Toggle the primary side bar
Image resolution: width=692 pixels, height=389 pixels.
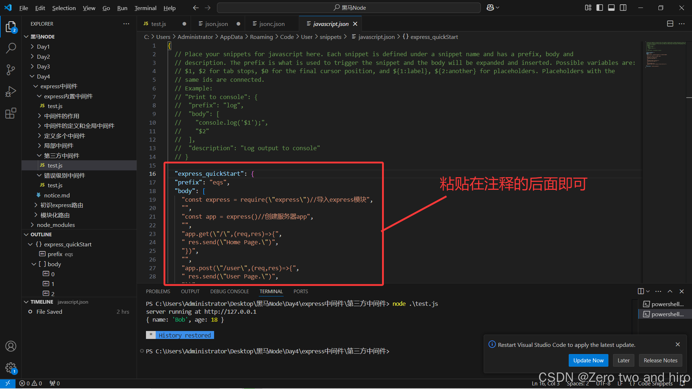[600, 8]
